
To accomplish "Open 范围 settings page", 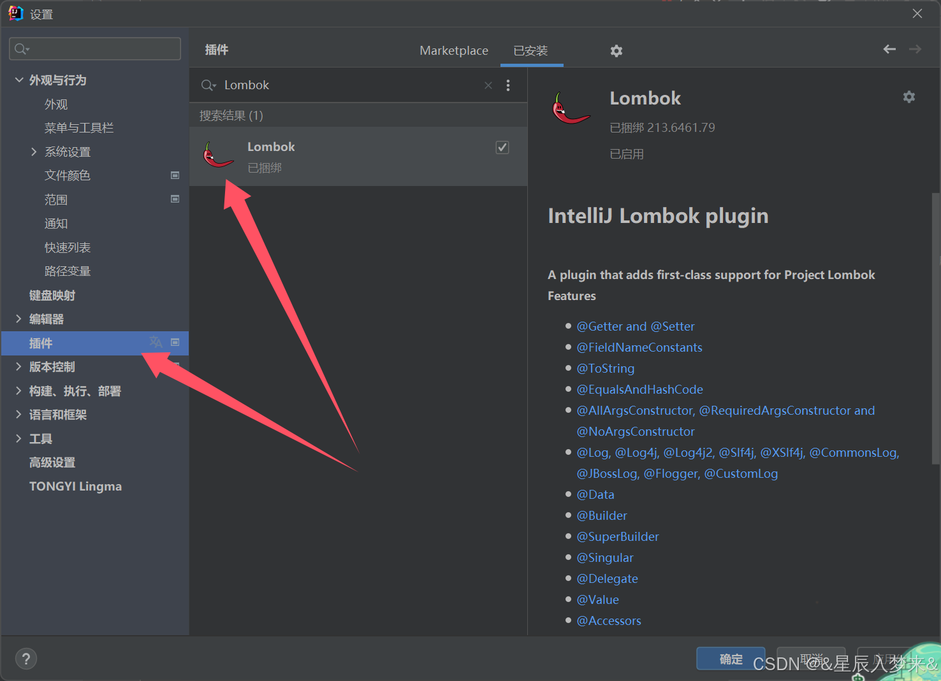I will coord(56,199).
